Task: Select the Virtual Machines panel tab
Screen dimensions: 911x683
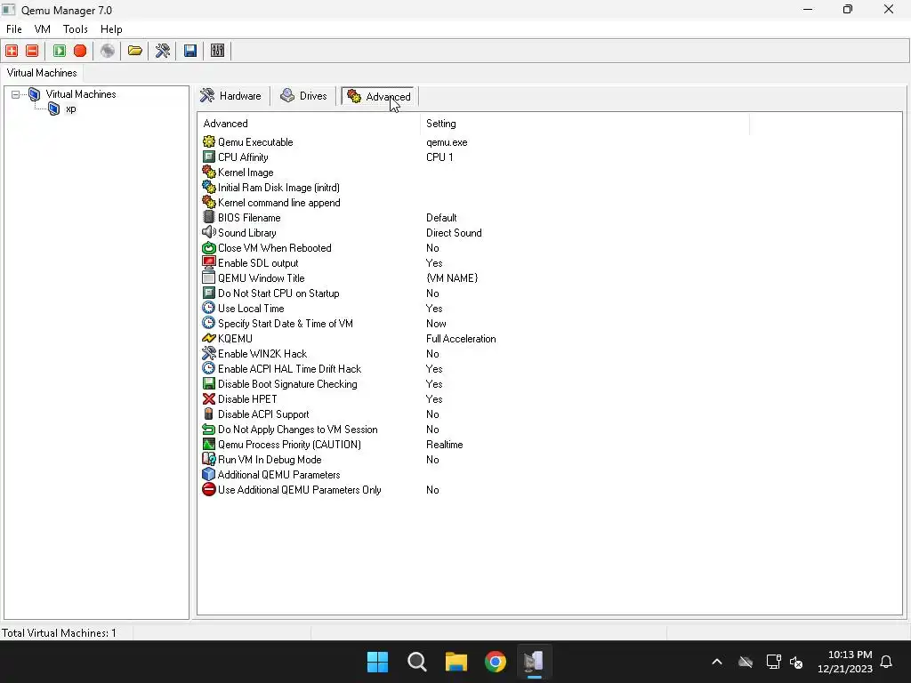Action: pos(42,73)
